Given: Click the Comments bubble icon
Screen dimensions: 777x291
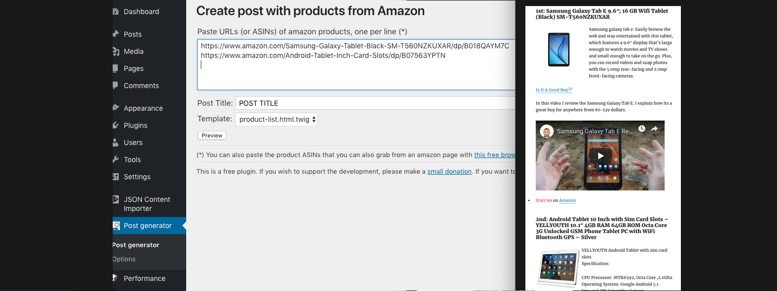Looking at the screenshot, I should pos(116,86).
